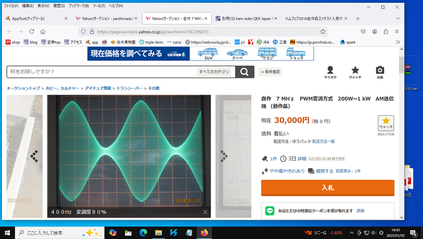Open the やや傷や汚れあり condition link
423x239 pixels.
coord(287,171)
